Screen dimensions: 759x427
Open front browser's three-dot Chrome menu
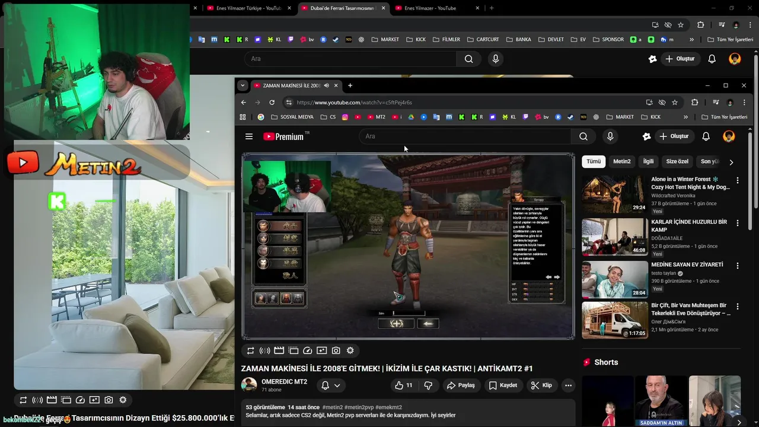744,102
